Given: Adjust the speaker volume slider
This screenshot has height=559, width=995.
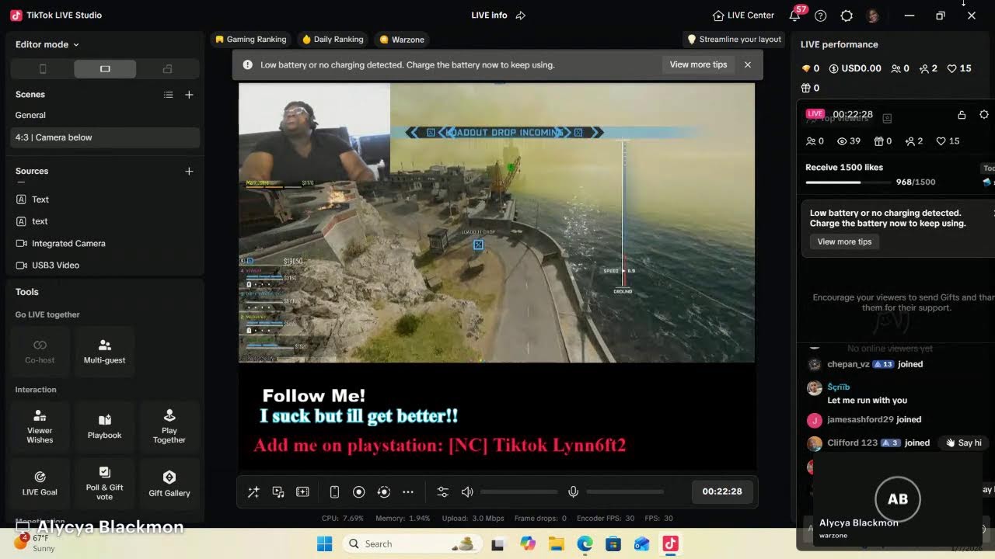Looking at the screenshot, I should (x=518, y=492).
